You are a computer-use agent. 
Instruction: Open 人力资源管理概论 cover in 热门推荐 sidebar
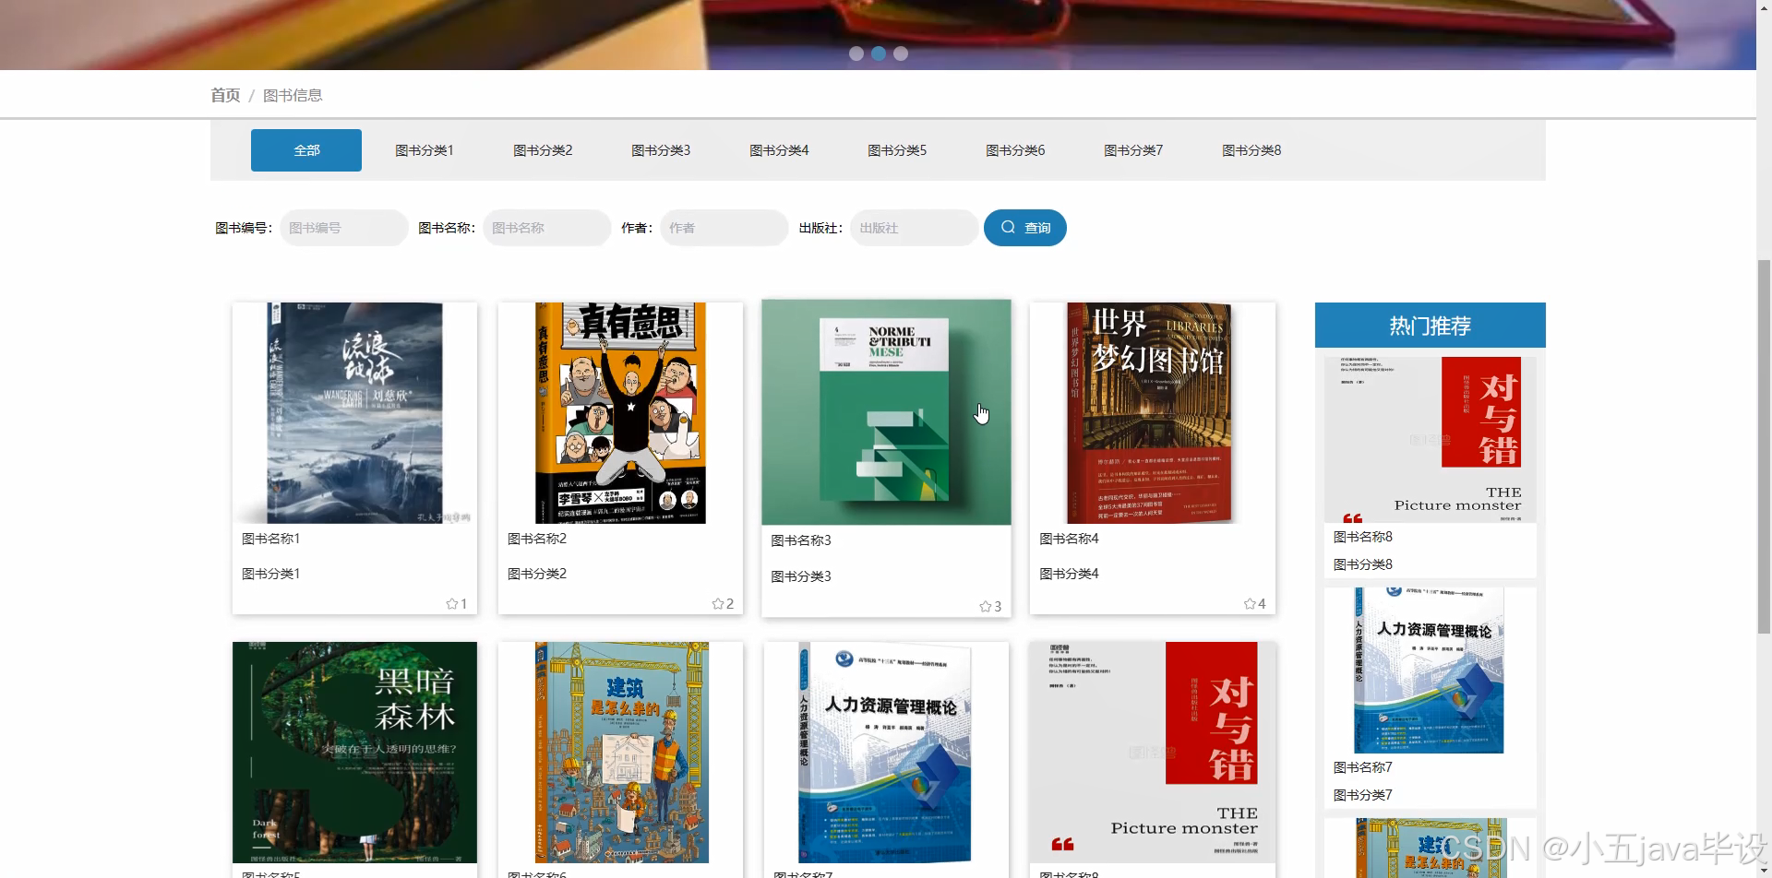pyautogui.click(x=1431, y=670)
